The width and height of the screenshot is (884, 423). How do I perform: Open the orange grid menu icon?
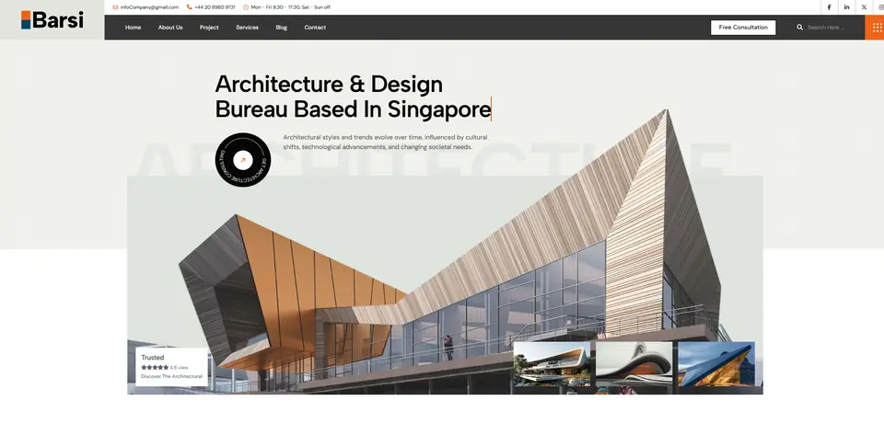click(x=876, y=27)
